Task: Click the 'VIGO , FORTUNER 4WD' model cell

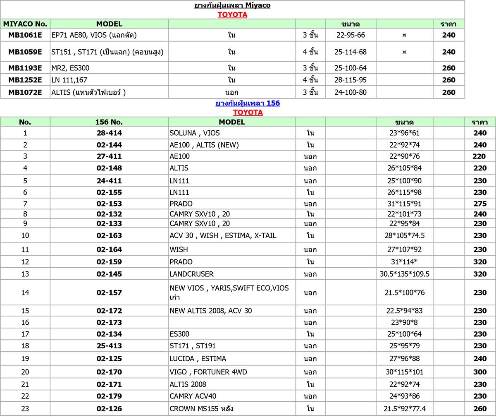Action: pos(232,372)
